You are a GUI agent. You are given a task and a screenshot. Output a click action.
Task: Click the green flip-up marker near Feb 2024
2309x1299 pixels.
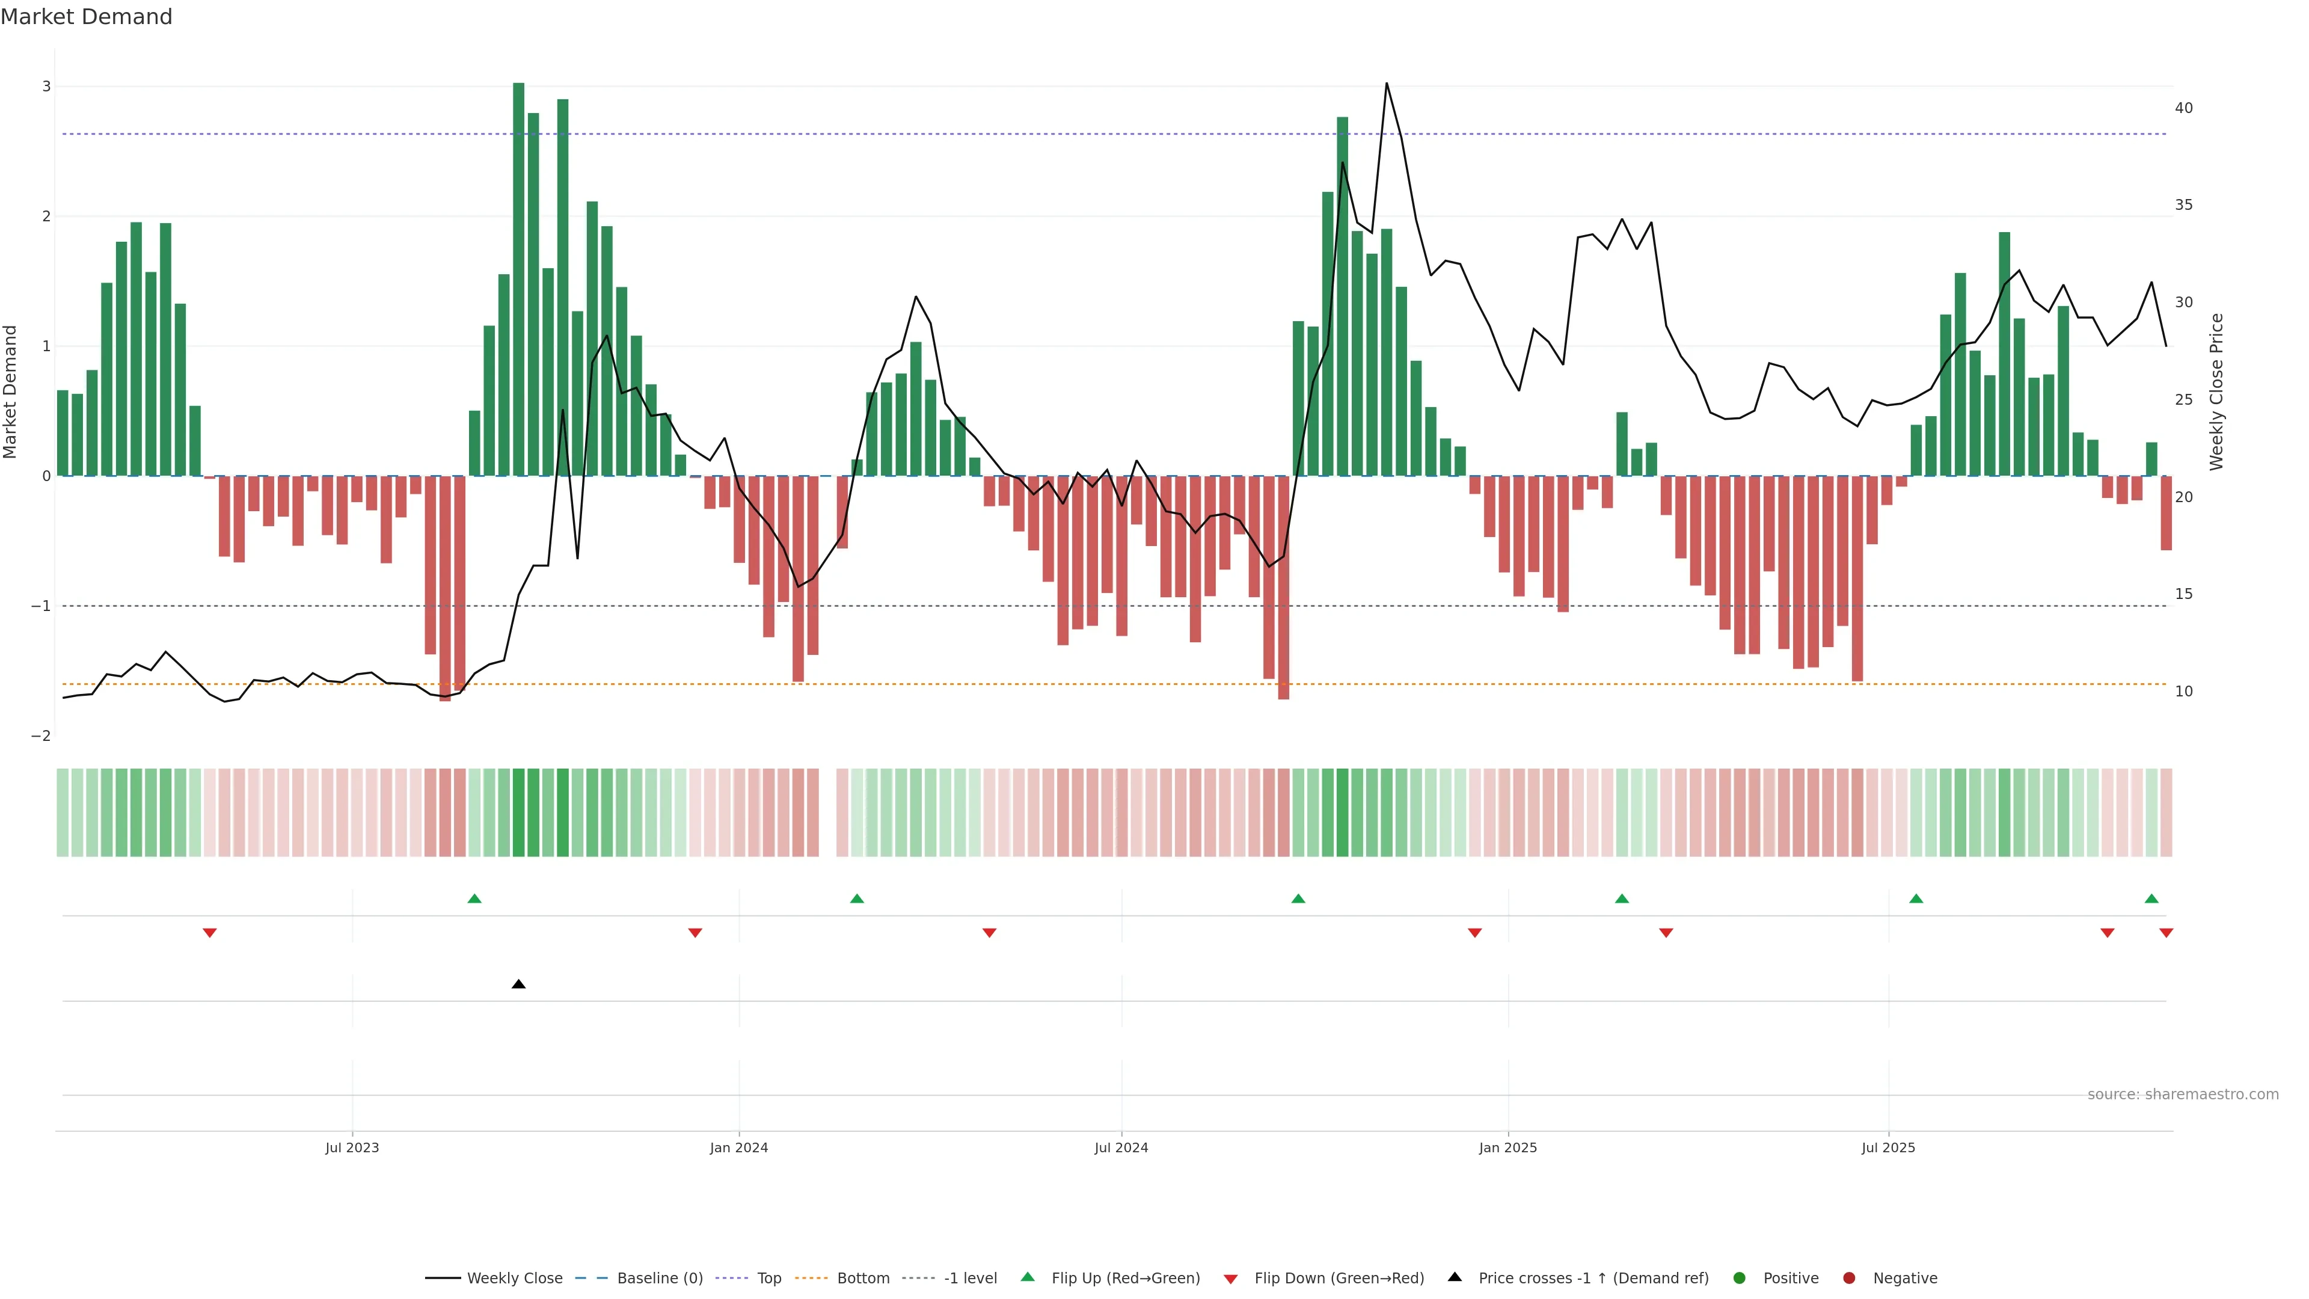tap(857, 898)
